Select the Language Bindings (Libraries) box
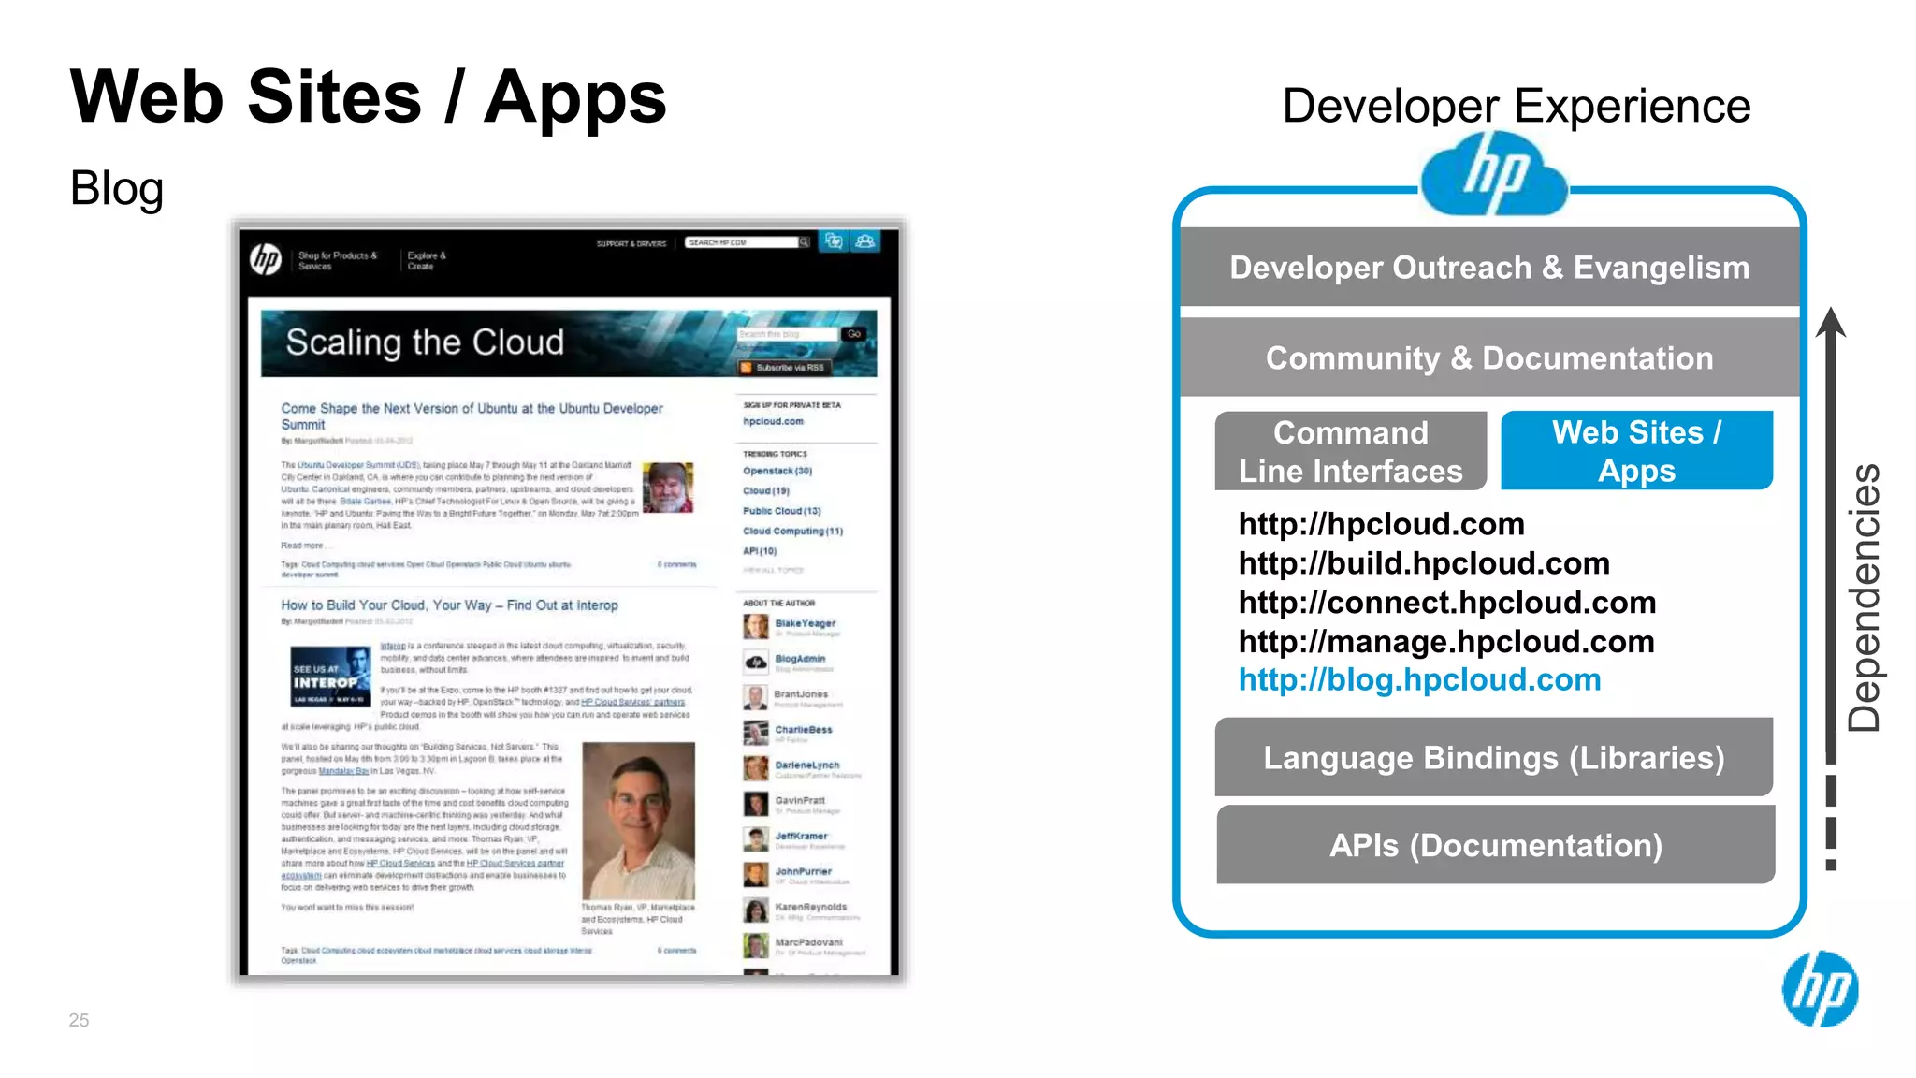 pos(1493,757)
